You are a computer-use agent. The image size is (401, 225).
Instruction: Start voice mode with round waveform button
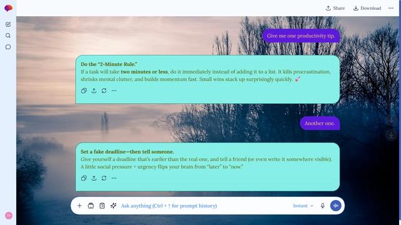tap(336, 206)
